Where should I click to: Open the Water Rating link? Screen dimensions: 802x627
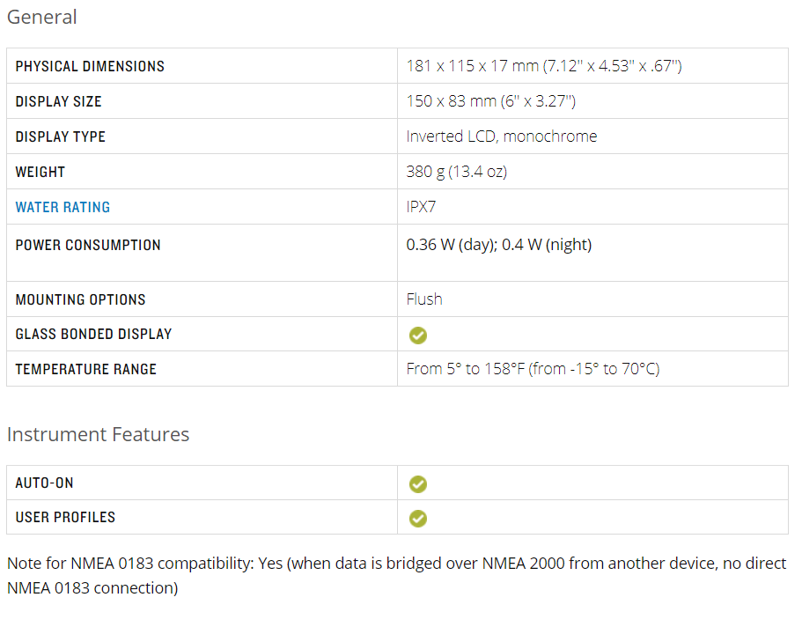(x=63, y=207)
